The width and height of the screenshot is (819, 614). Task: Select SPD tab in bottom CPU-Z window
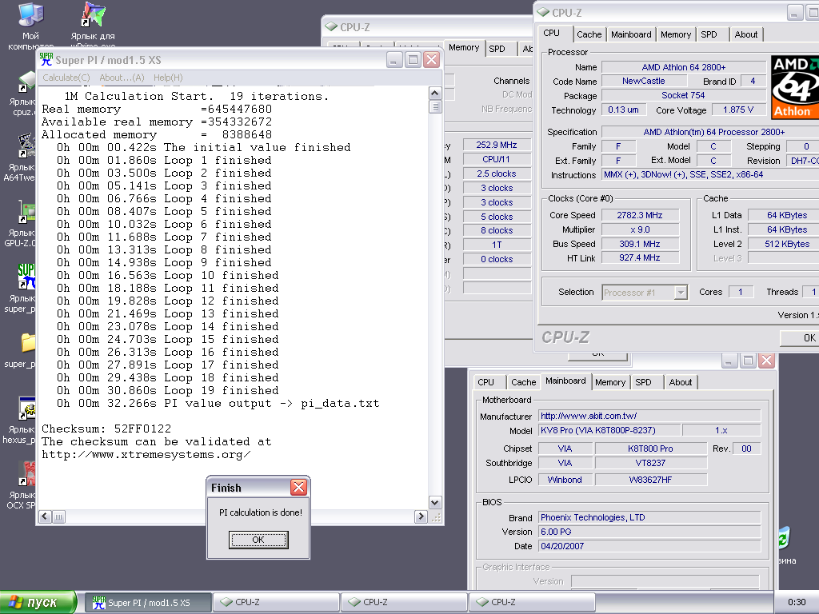644,382
